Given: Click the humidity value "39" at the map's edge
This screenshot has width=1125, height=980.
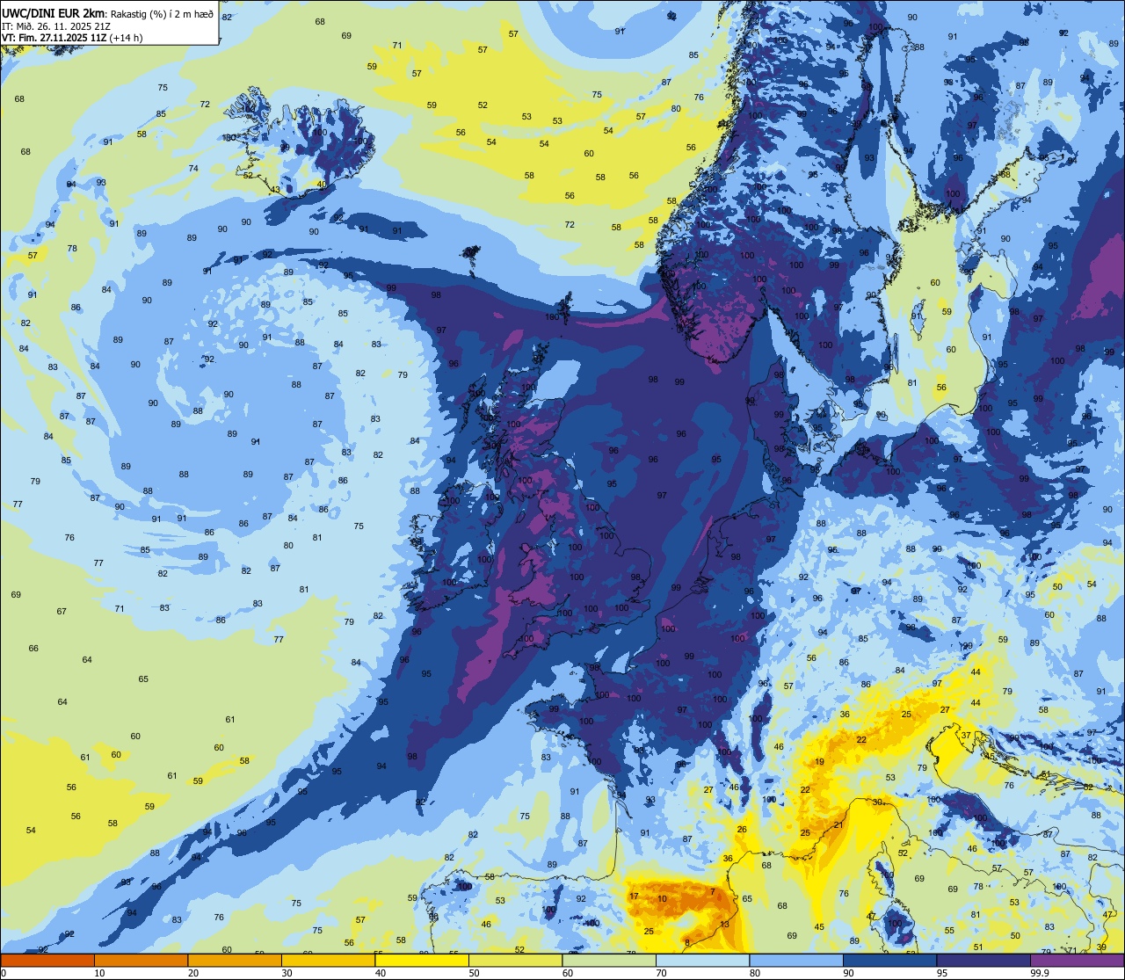Looking at the screenshot, I should click(x=1102, y=947).
